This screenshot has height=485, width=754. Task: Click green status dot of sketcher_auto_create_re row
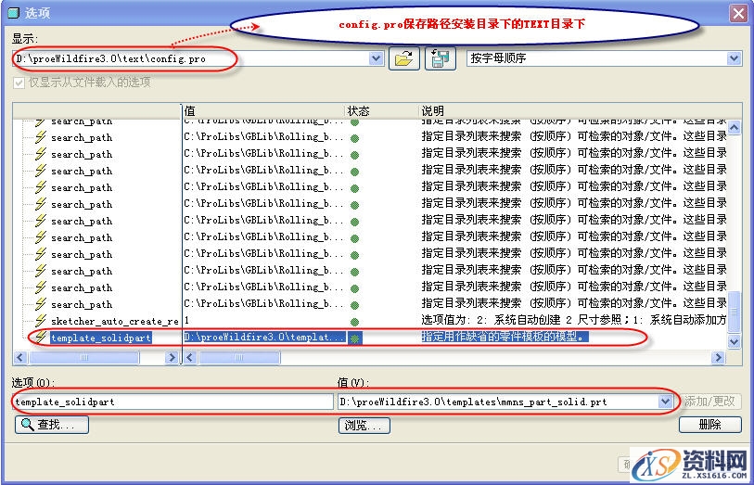[355, 322]
